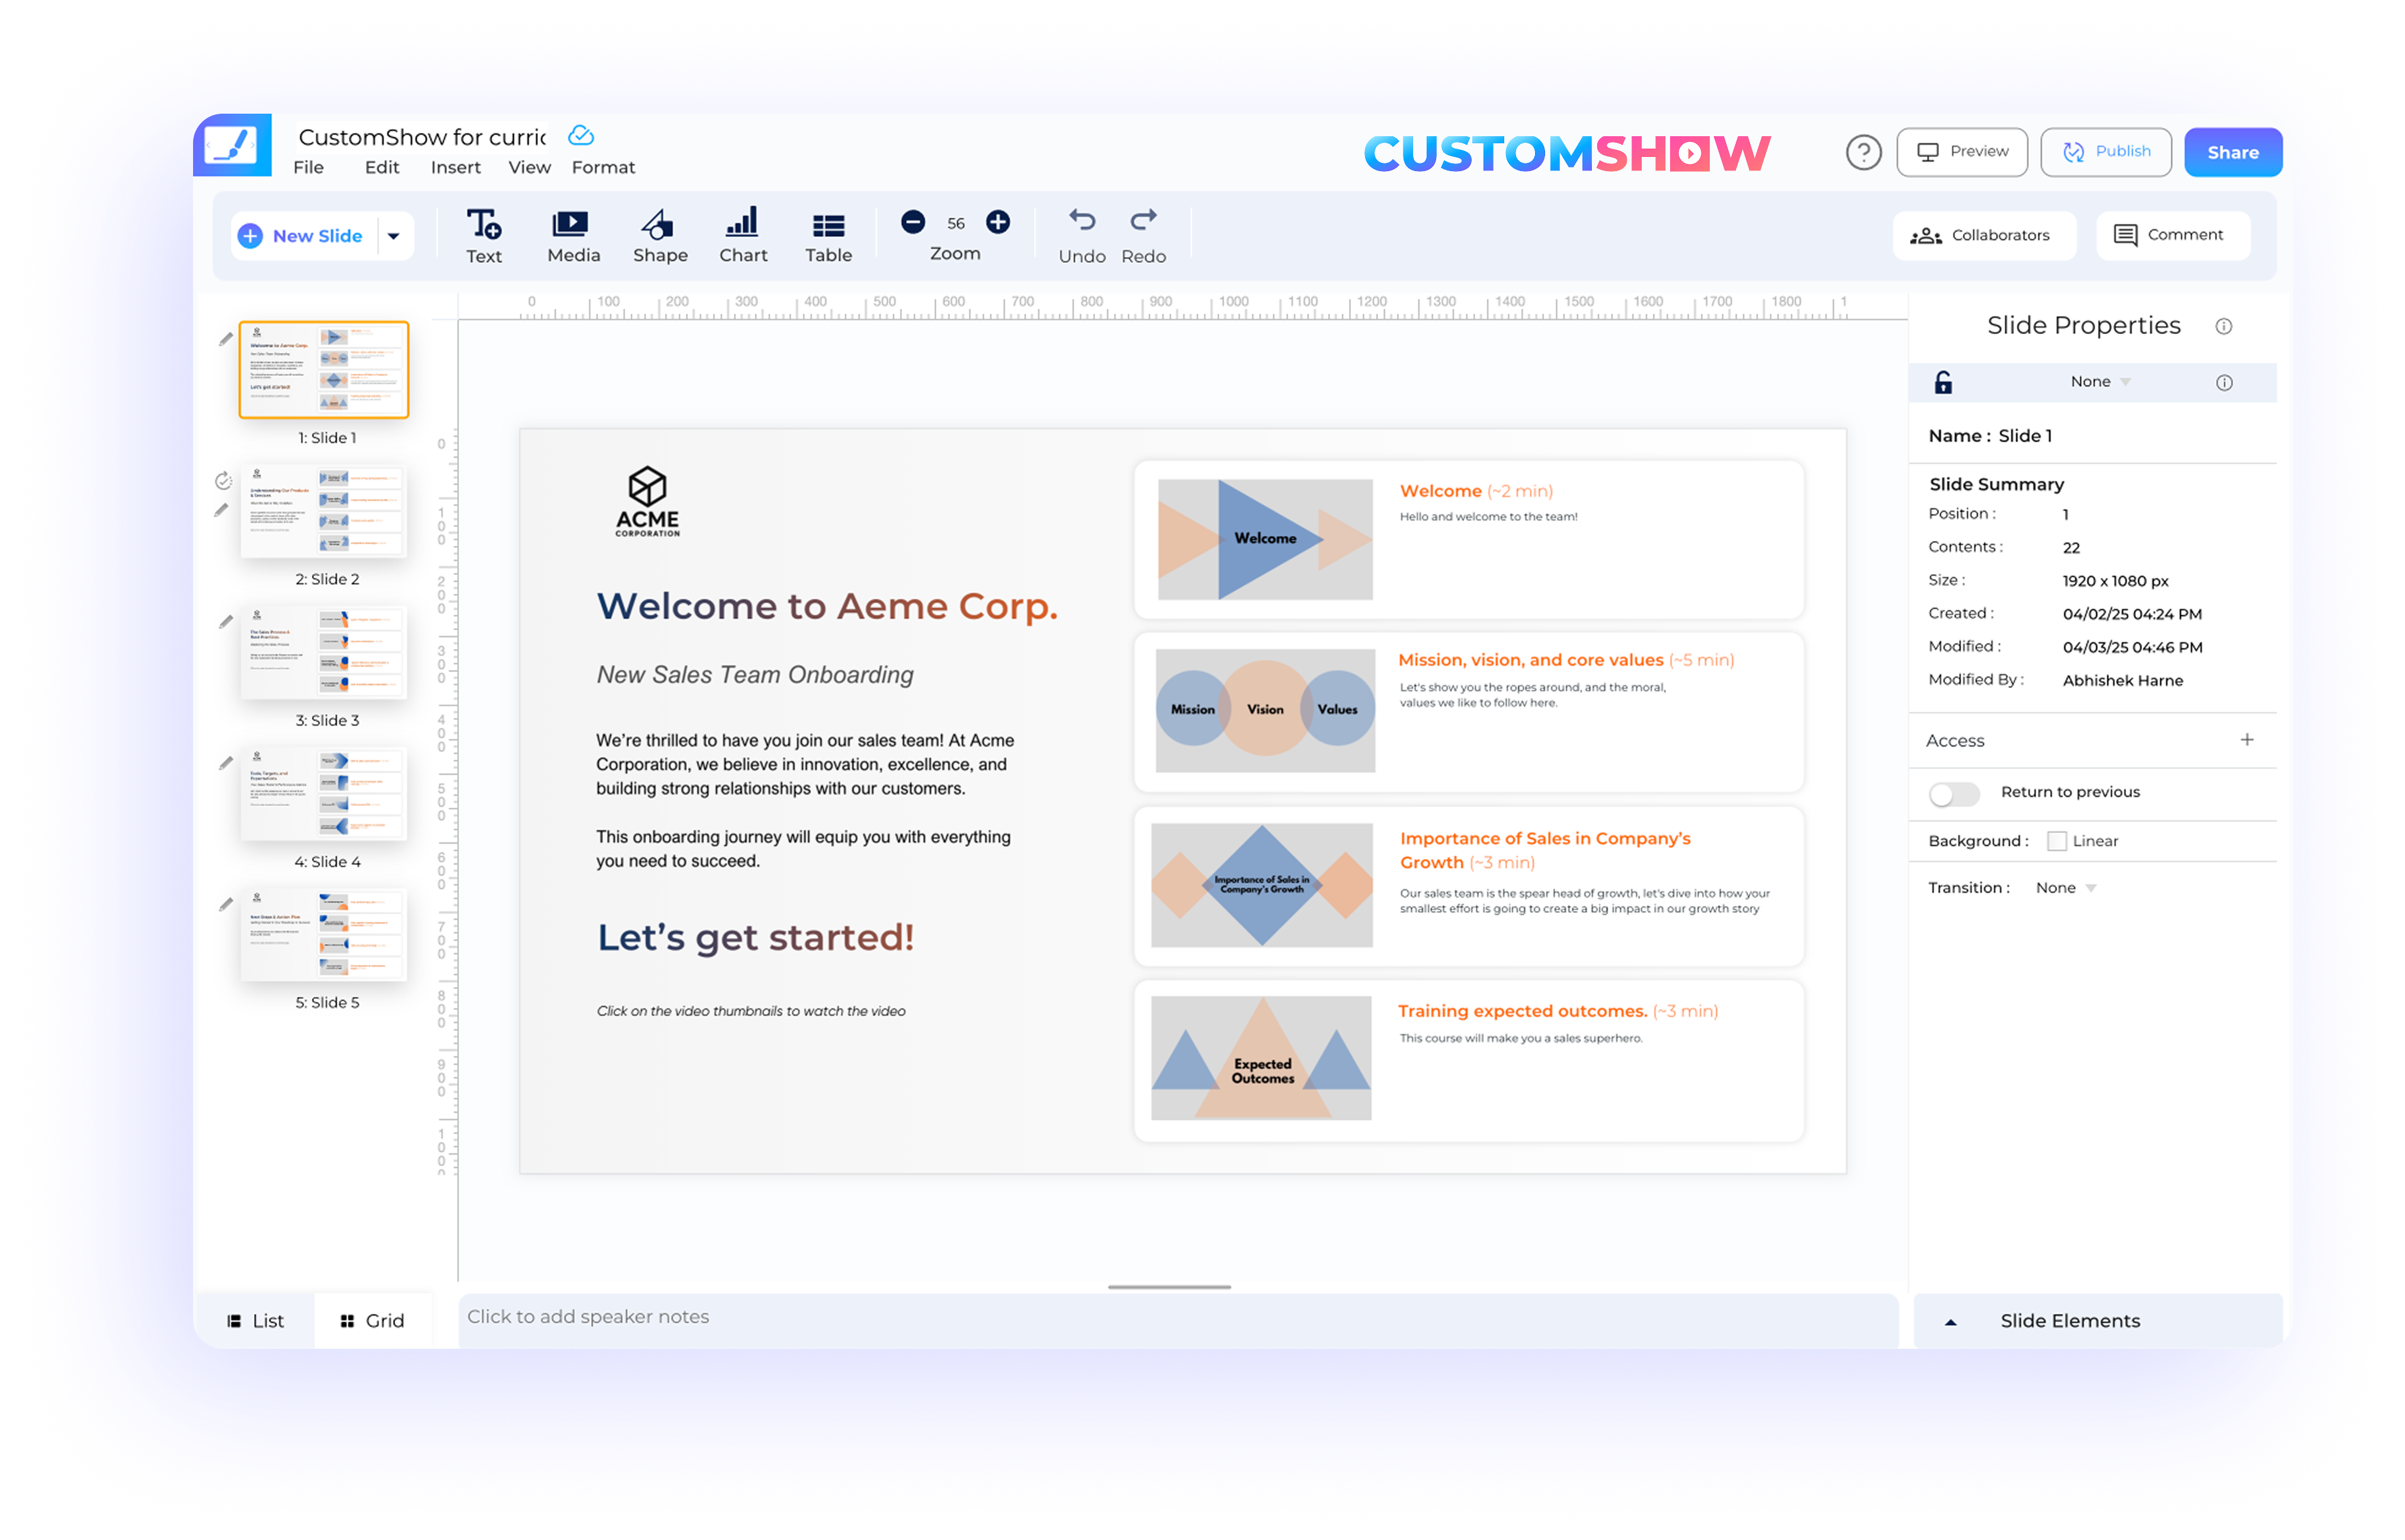Click the 'Let's get started!' text
The image size is (2405, 1540).
click(756, 938)
